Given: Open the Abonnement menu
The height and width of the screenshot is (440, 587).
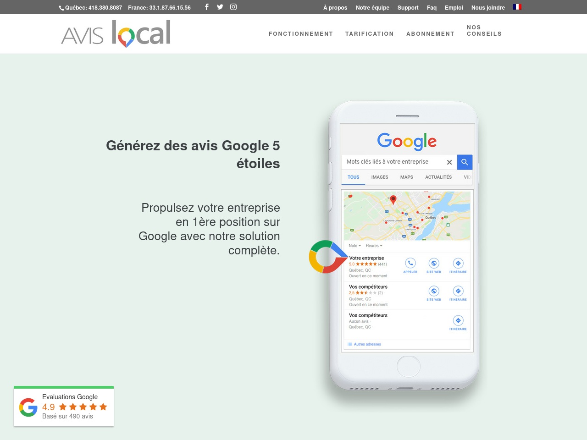Looking at the screenshot, I should click(430, 34).
